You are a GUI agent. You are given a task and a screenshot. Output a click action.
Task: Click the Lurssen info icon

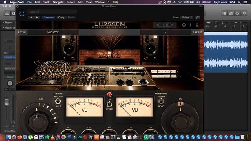click(190, 25)
